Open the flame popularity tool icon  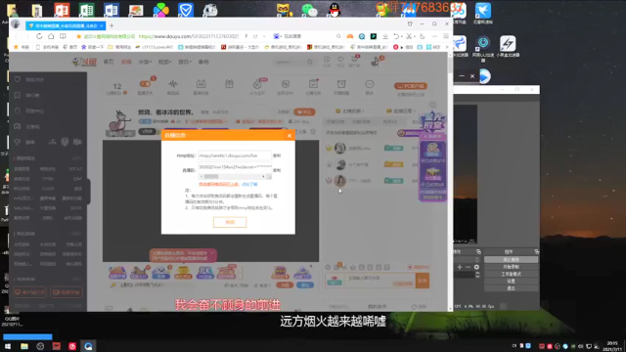257,84
